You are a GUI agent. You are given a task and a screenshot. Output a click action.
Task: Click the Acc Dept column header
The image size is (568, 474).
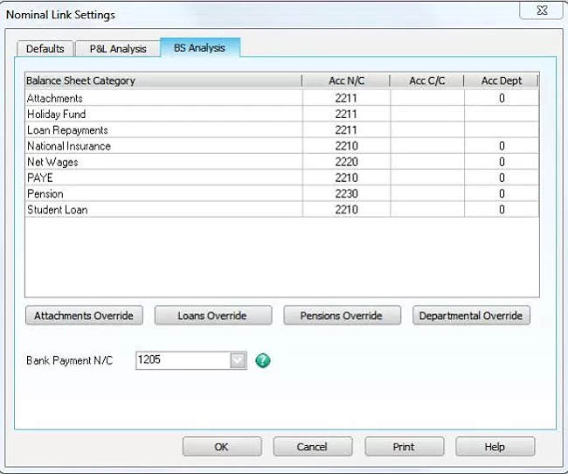pyautogui.click(x=502, y=80)
